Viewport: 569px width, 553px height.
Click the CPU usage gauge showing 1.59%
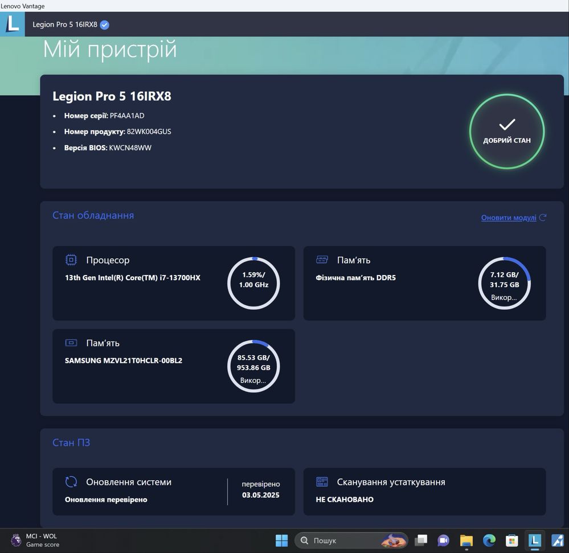tap(253, 284)
